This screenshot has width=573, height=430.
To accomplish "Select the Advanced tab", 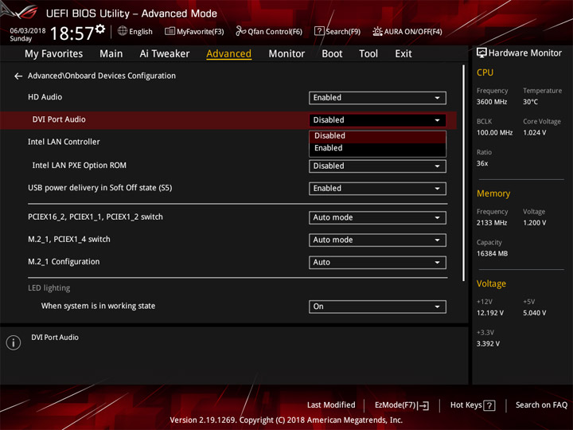I will point(228,54).
